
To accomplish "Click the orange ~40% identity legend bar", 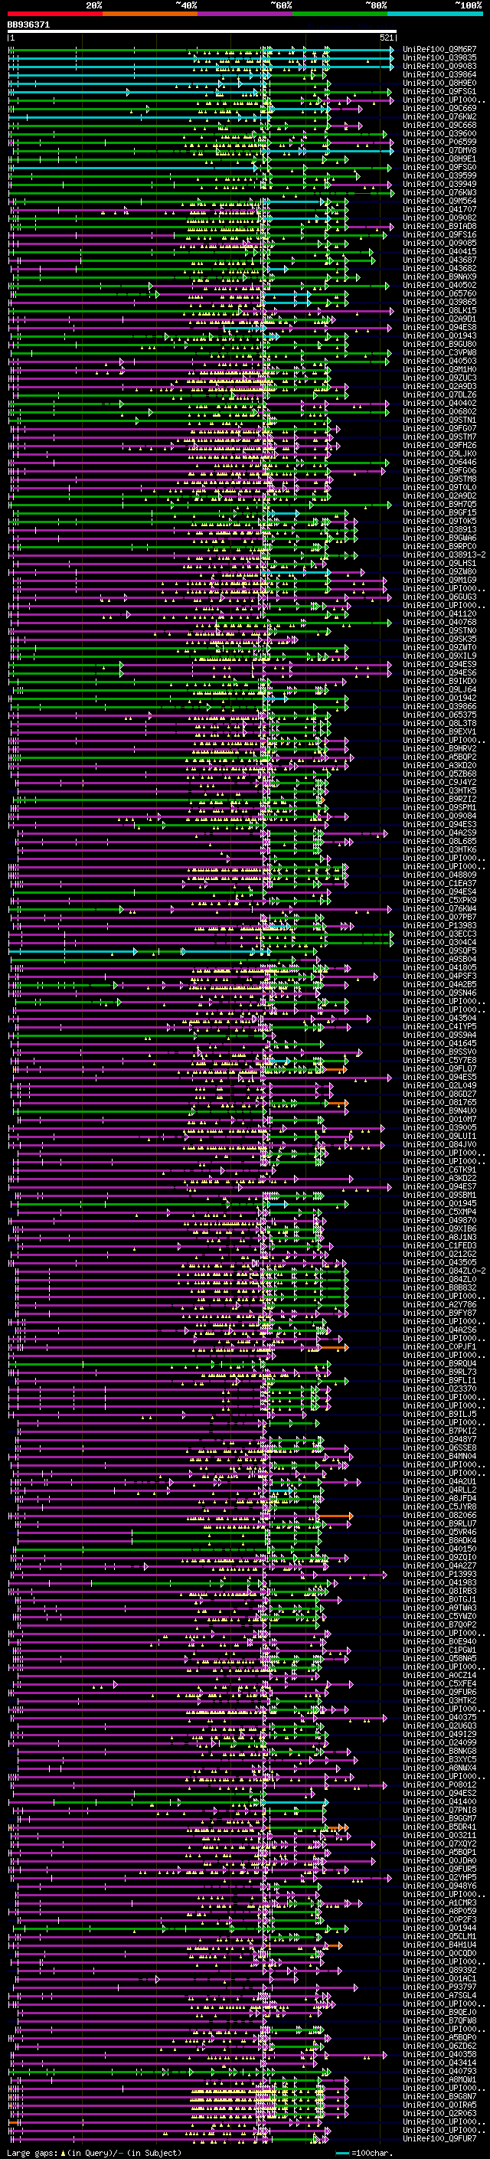I will click(150, 15).
